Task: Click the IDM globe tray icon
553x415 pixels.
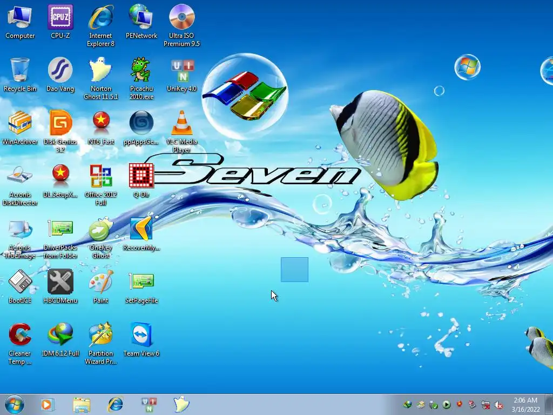Action: click(407, 405)
